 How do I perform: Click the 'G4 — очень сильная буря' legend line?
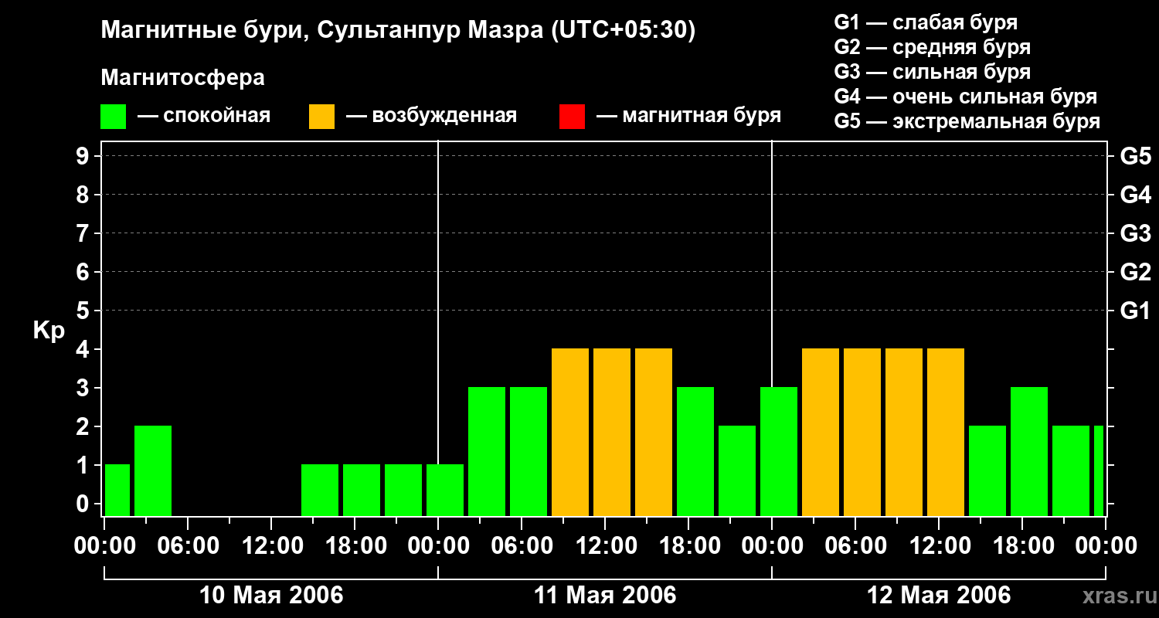[x=966, y=97]
